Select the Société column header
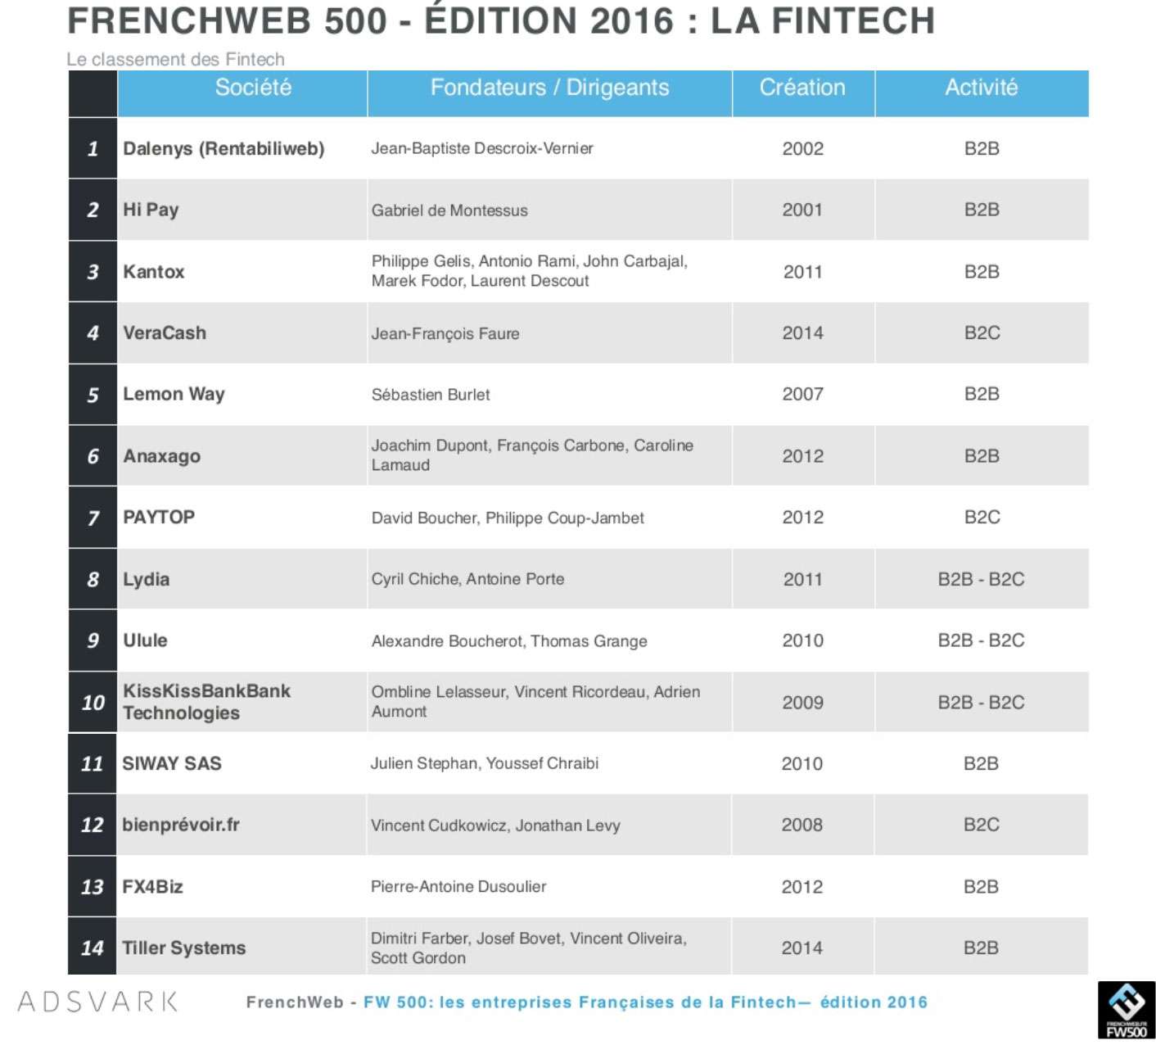 click(253, 88)
